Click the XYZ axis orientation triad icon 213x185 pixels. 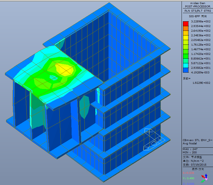(204, 179)
